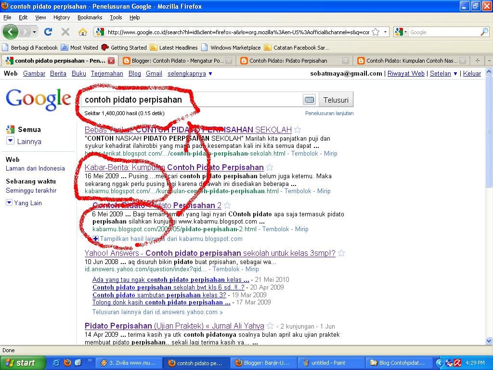Click the stop loading X icon
The height and width of the screenshot is (370, 493).
(x=65, y=32)
